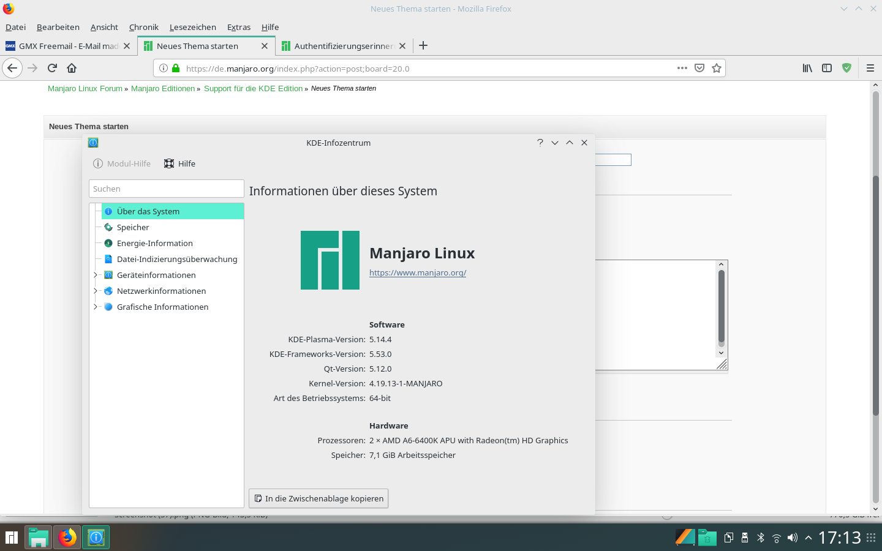
Task: Expand Netzwerkinformationen tree node
Action: pos(96,291)
